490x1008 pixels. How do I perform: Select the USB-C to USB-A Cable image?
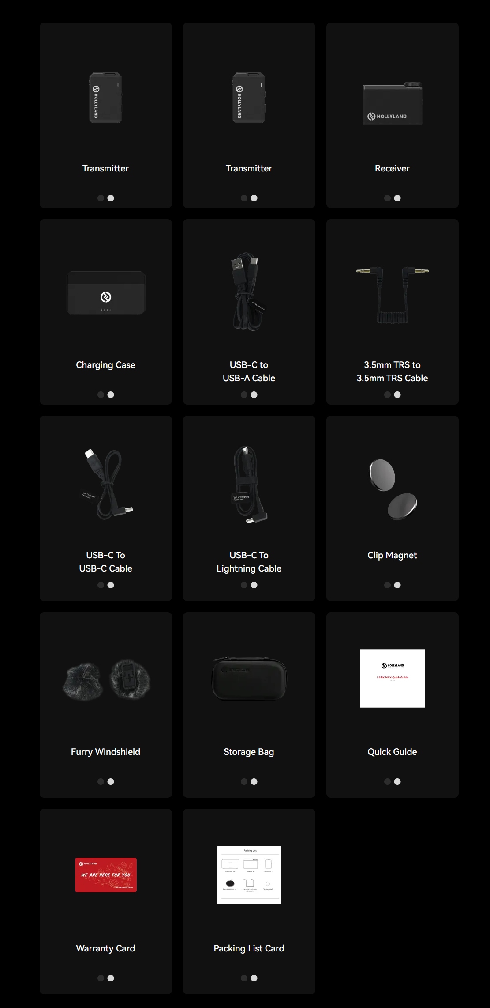point(249,292)
